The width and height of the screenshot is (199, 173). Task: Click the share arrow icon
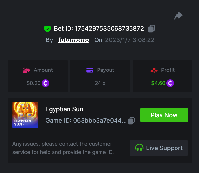tap(178, 15)
